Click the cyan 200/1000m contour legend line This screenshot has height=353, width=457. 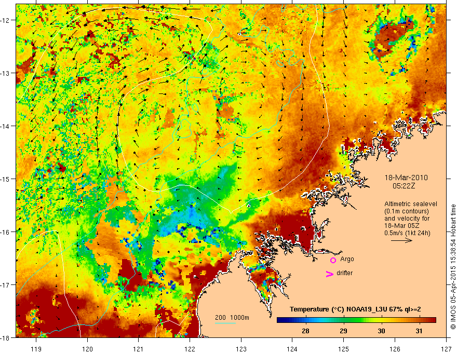click(225, 323)
